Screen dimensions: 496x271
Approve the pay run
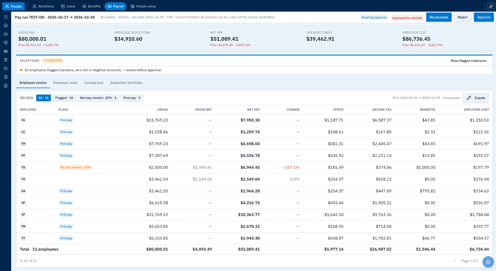point(484,17)
